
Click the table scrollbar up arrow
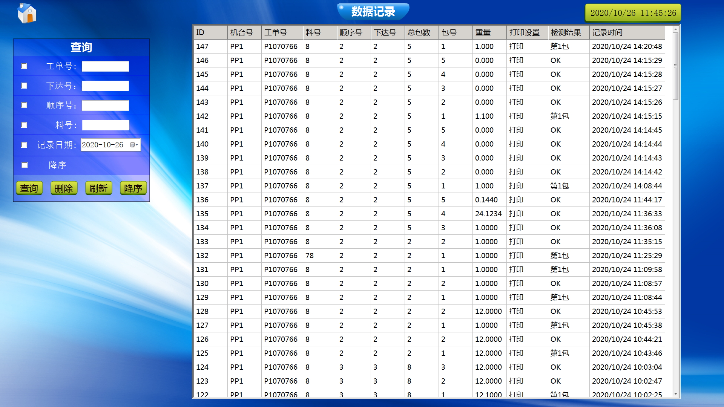675,29
